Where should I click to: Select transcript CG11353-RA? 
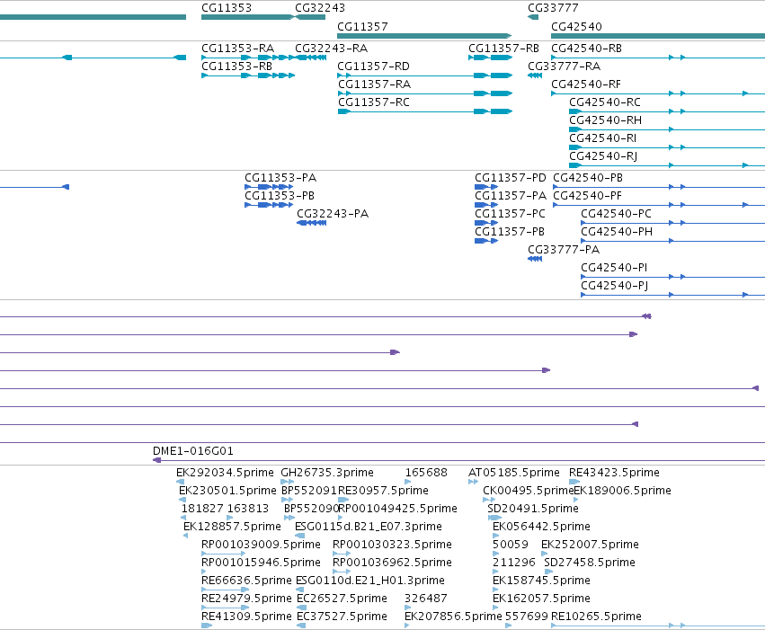click(237, 49)
